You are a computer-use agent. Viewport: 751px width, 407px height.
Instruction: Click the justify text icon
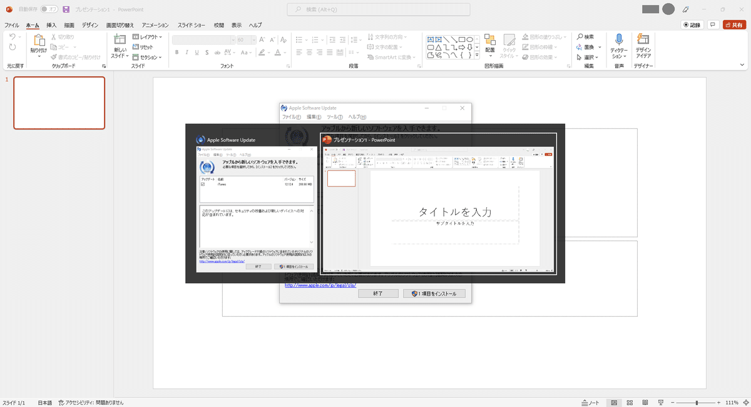[330, 53]
